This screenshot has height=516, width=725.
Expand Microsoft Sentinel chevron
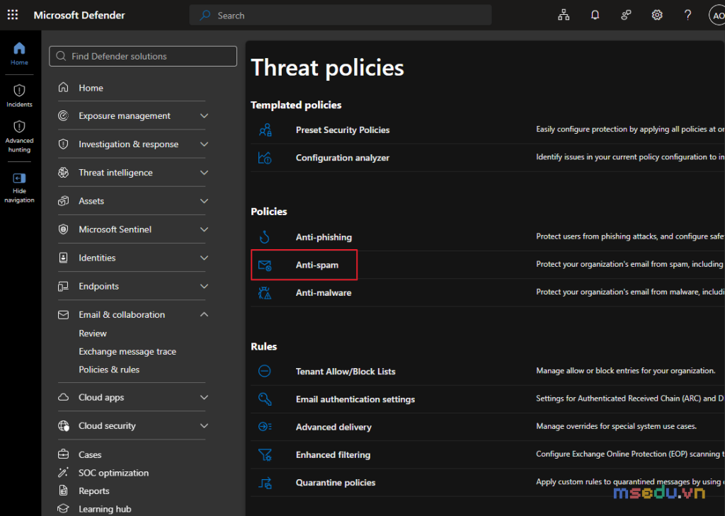[204, 229]
